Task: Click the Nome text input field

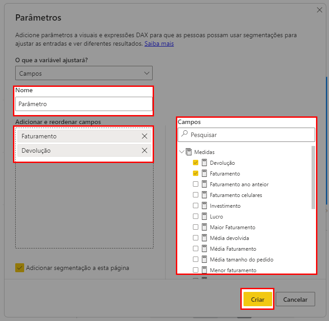Action: [x=84, y=104]
